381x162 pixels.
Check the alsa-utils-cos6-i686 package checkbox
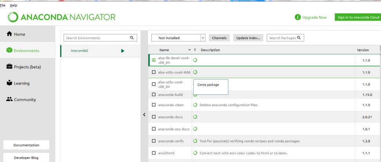pos(154,72)
